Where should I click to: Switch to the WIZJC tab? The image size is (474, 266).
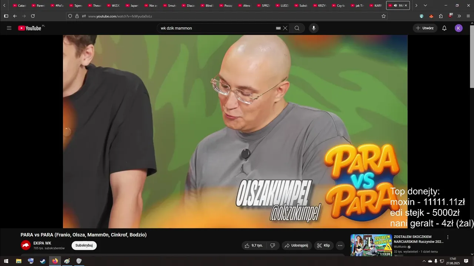point(113,6)
